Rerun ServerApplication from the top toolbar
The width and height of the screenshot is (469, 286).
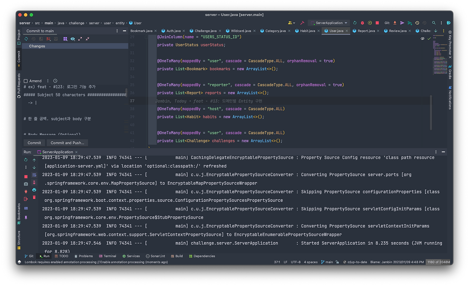point(355,23)
